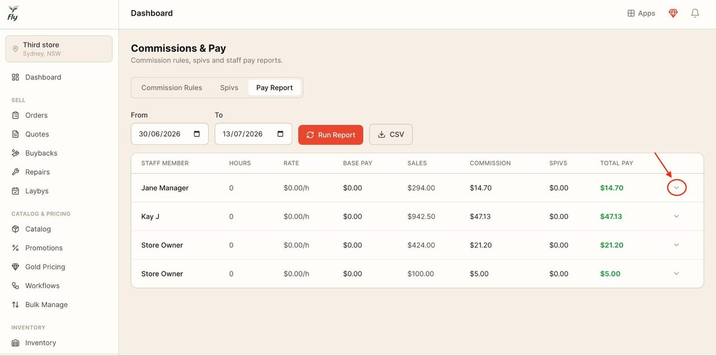The image size is (716, 356).
Task: Expand the Store Owner $21.20 row
Action: click(676, 245)
